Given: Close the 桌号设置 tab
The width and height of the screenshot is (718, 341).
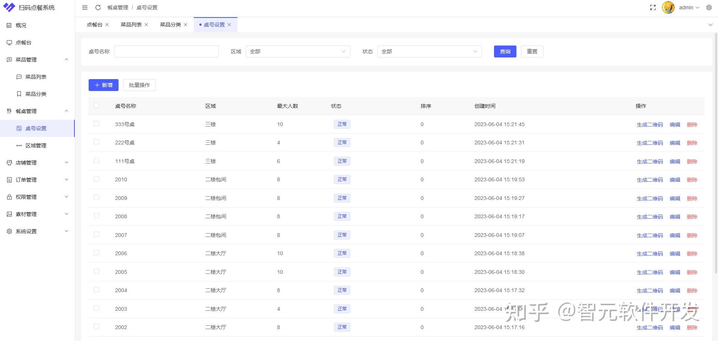Looking at the screenshot, I should (229, 25).
